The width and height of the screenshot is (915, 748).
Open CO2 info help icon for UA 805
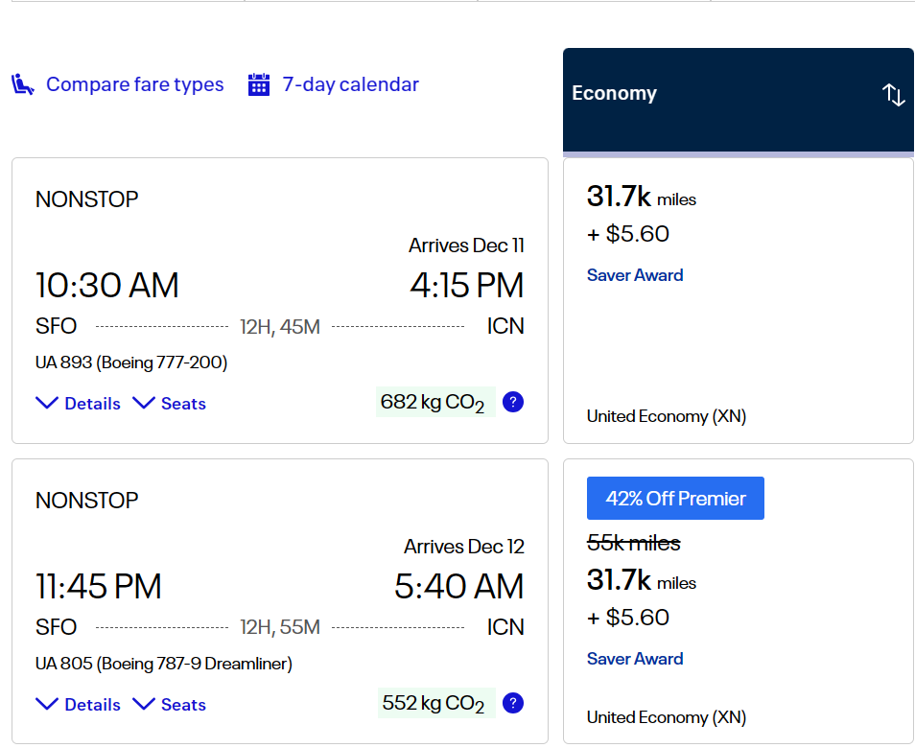tap(513, 703)
